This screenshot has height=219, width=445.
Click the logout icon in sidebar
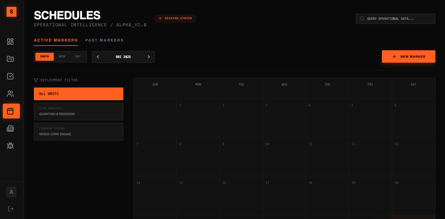11,209
